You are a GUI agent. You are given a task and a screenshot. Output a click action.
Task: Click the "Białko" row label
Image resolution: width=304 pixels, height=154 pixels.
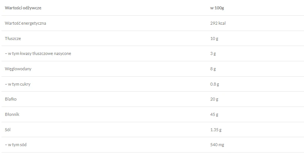[x=11, y=99]
